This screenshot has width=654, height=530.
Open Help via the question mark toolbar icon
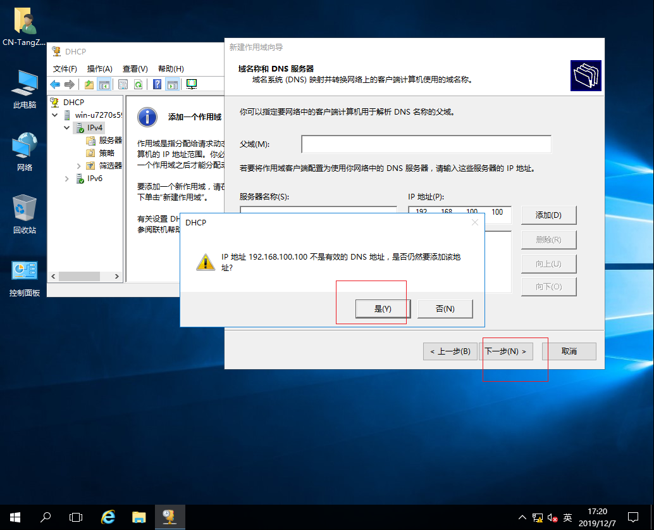click(x=156, y=84)
